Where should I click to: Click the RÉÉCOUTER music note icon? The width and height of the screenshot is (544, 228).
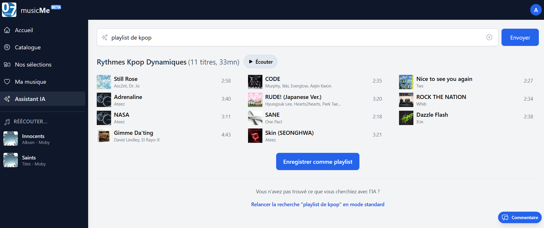pos(7,122)
